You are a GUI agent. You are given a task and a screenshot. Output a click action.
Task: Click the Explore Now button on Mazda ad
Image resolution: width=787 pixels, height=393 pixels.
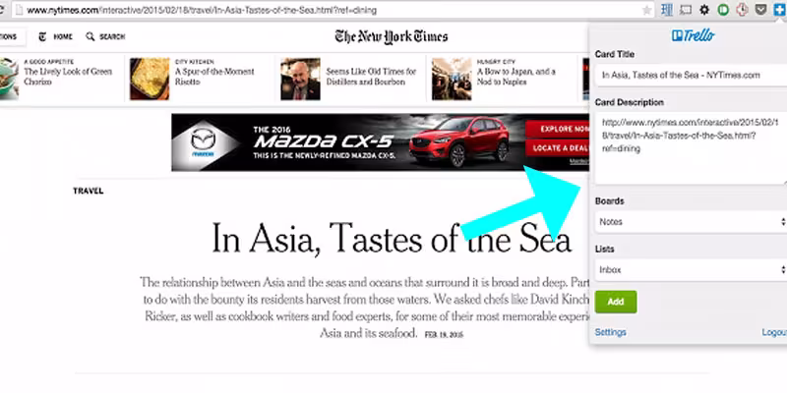[x=557, y=130]
